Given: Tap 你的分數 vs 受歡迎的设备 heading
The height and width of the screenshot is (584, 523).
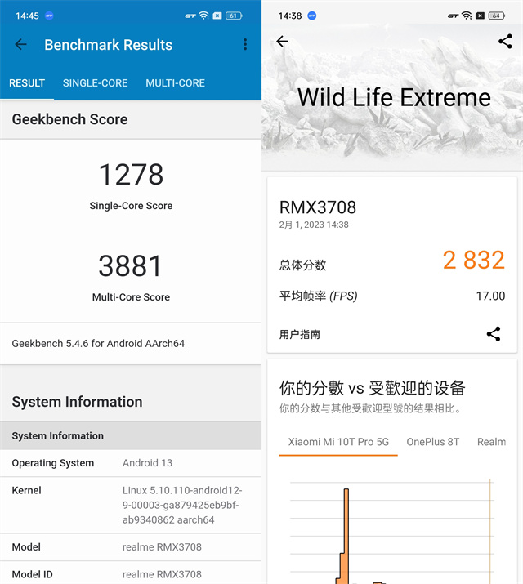Looking at the screenshot, I should click(373, 388).
